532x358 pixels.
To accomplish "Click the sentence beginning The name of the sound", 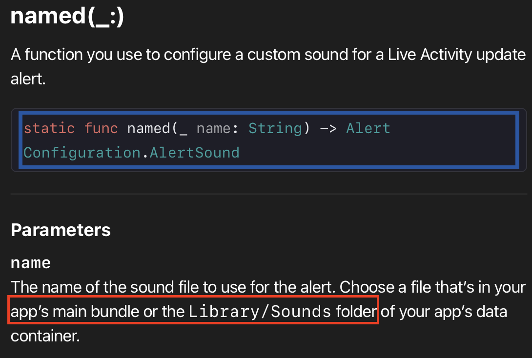I will tap(173, 287).
